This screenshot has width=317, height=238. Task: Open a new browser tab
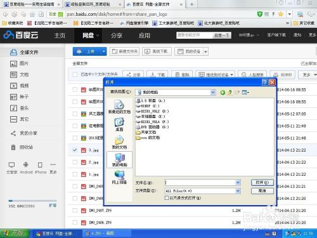pos(191,4)
